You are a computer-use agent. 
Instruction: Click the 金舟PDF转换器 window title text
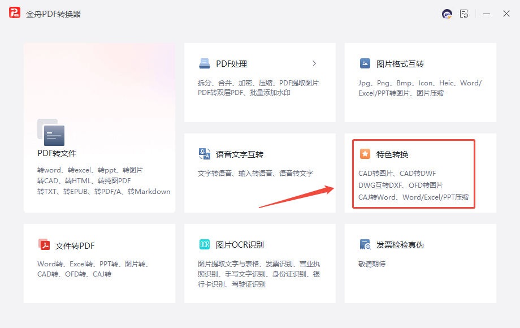(x=53, y=14)
